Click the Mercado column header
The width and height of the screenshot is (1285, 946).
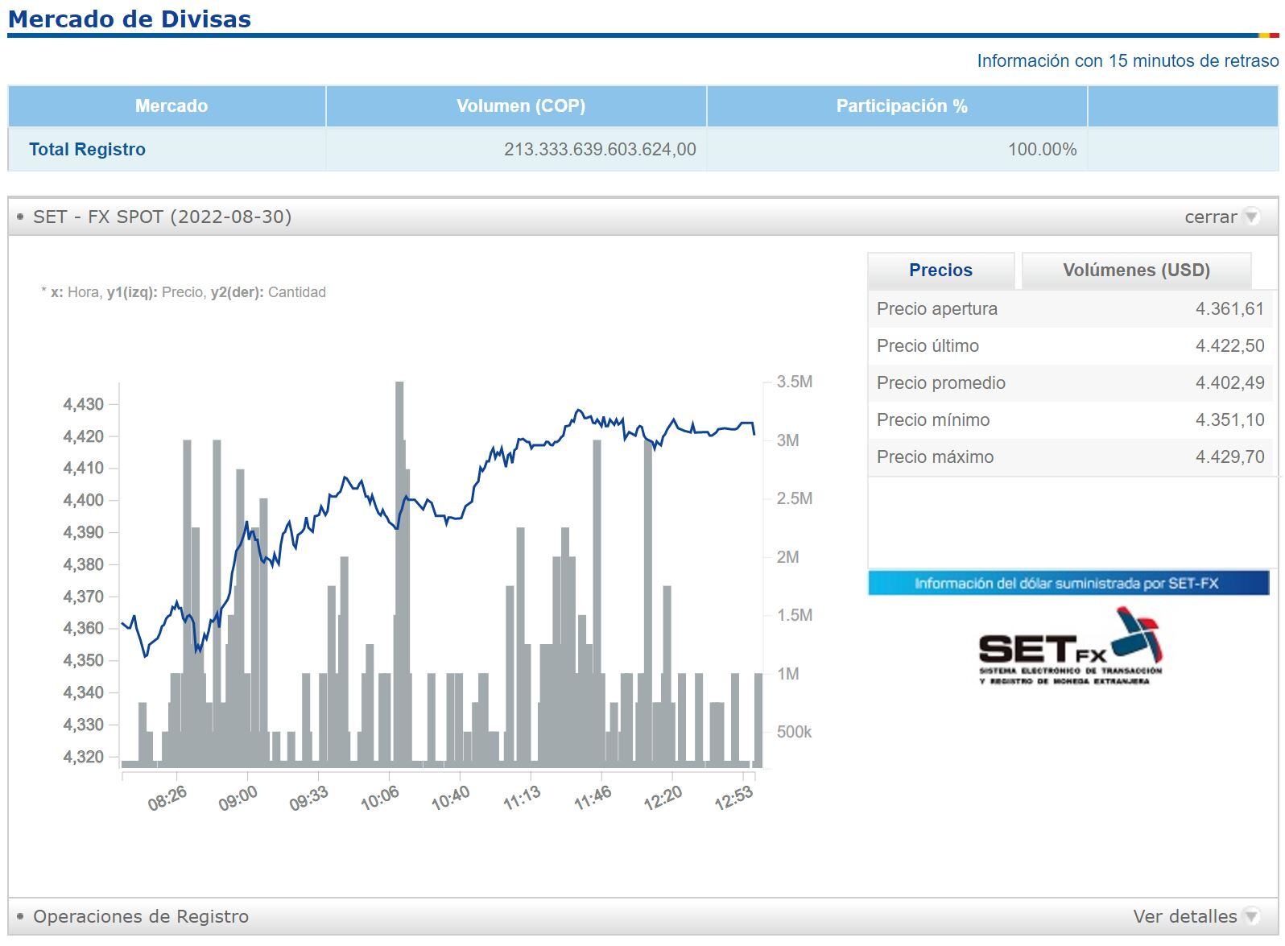tap(171, 106)
